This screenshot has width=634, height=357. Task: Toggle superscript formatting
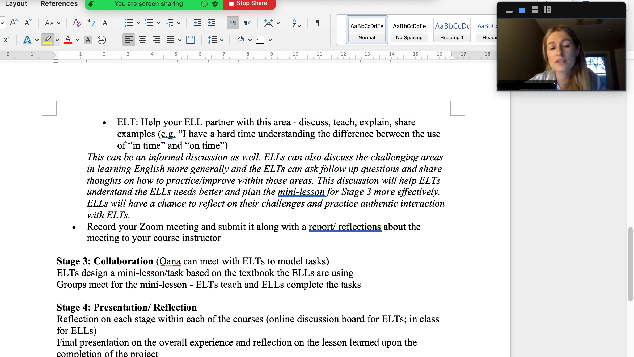tap(7, 40)
